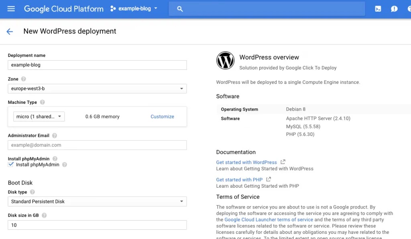Show help for Machine Type
The width and height of the screenshot is (411, 239).
[42, 102]
